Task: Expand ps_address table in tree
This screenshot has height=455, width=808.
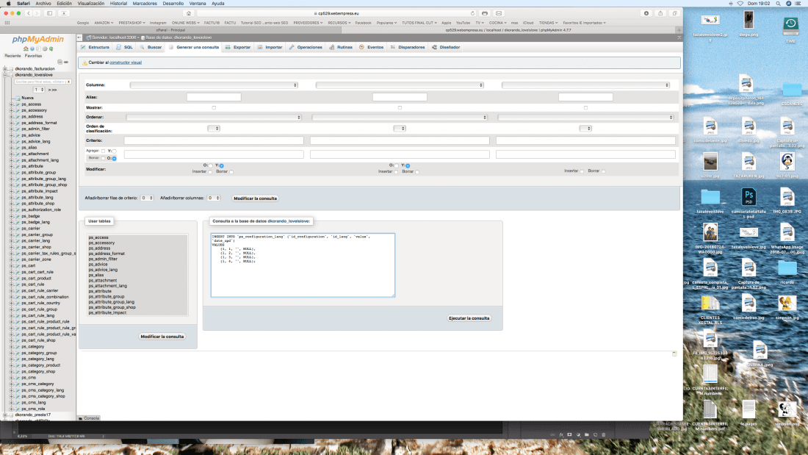Action: point(12,117)
